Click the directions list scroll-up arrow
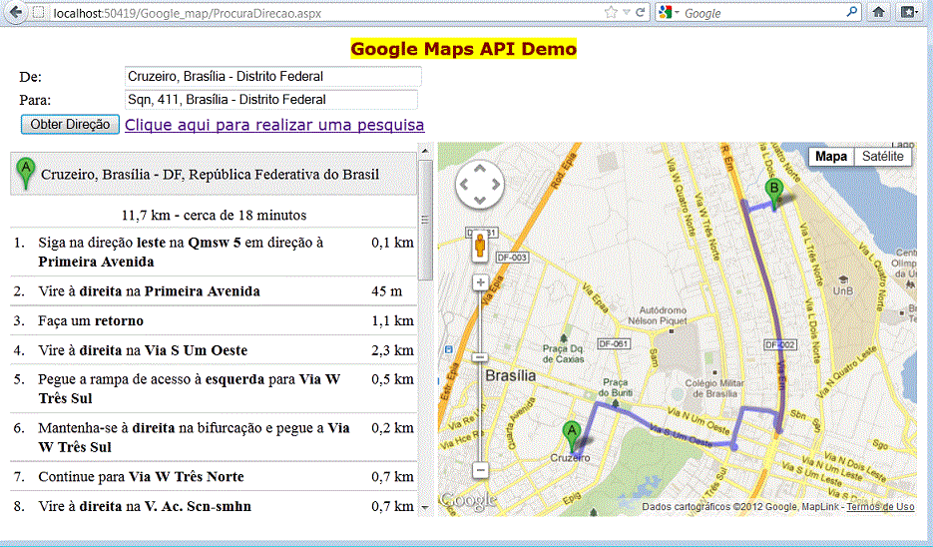Image resolution: width=933 pixels, height=547 pixels. point(425,151)
